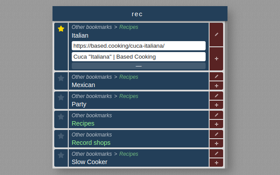Collapse the expanded Italian bookmark details
Viewport: 280px width, 175px height.
139,66
